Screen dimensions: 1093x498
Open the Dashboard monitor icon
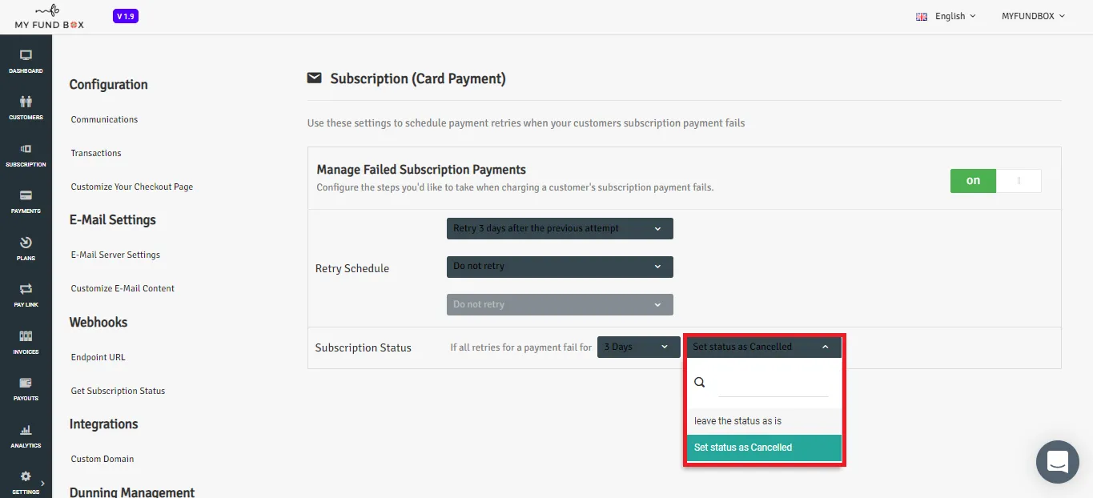[26, 55]
